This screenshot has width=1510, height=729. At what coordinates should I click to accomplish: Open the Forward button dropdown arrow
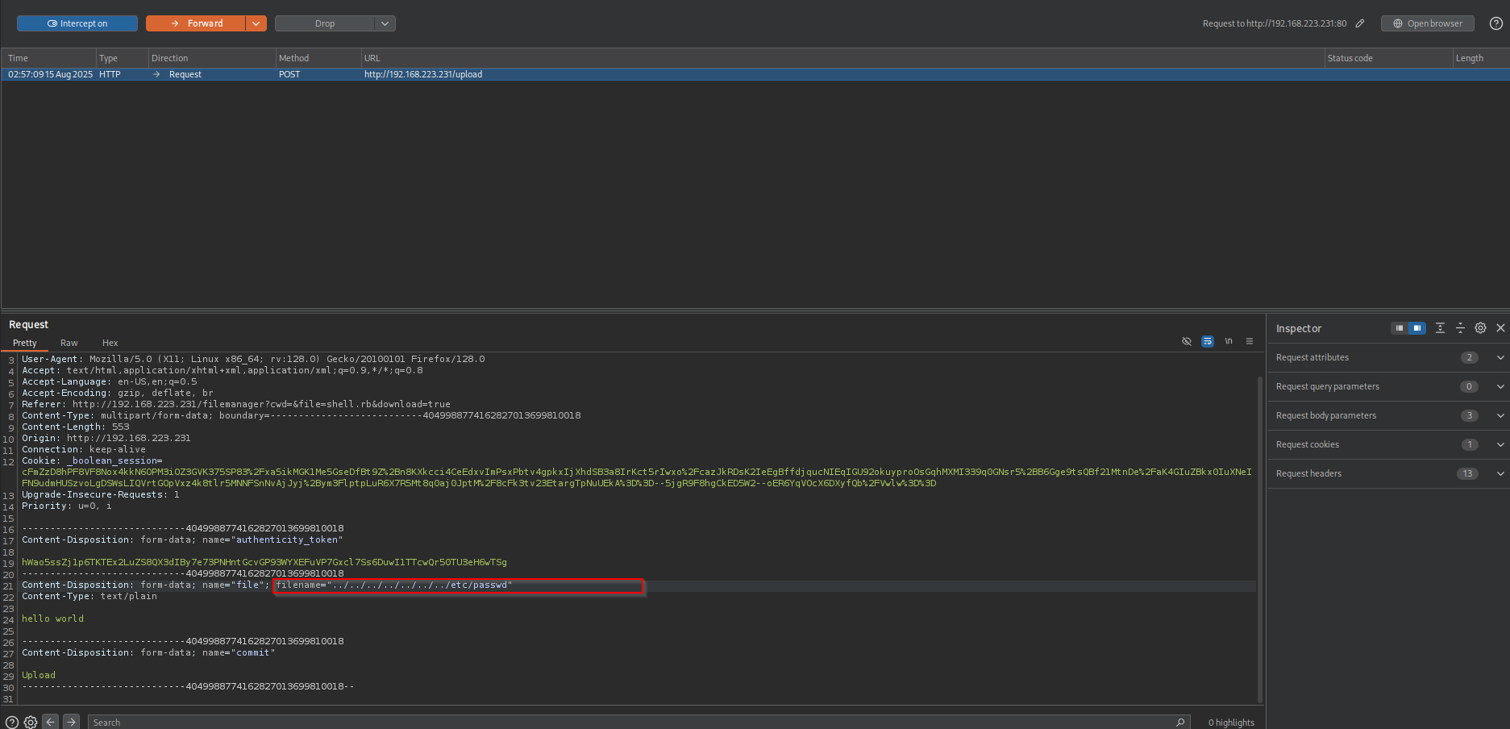(x=256, y=23)
